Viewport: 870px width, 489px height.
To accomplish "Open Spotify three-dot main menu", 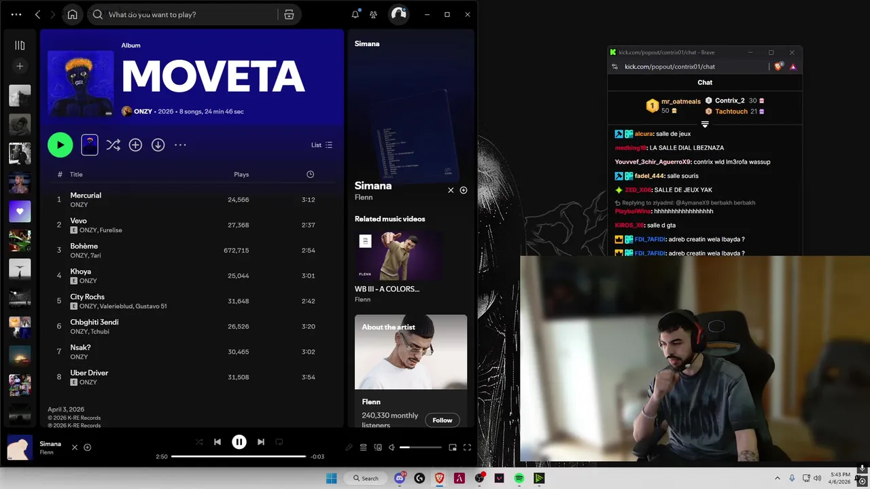I will point(16,14).
